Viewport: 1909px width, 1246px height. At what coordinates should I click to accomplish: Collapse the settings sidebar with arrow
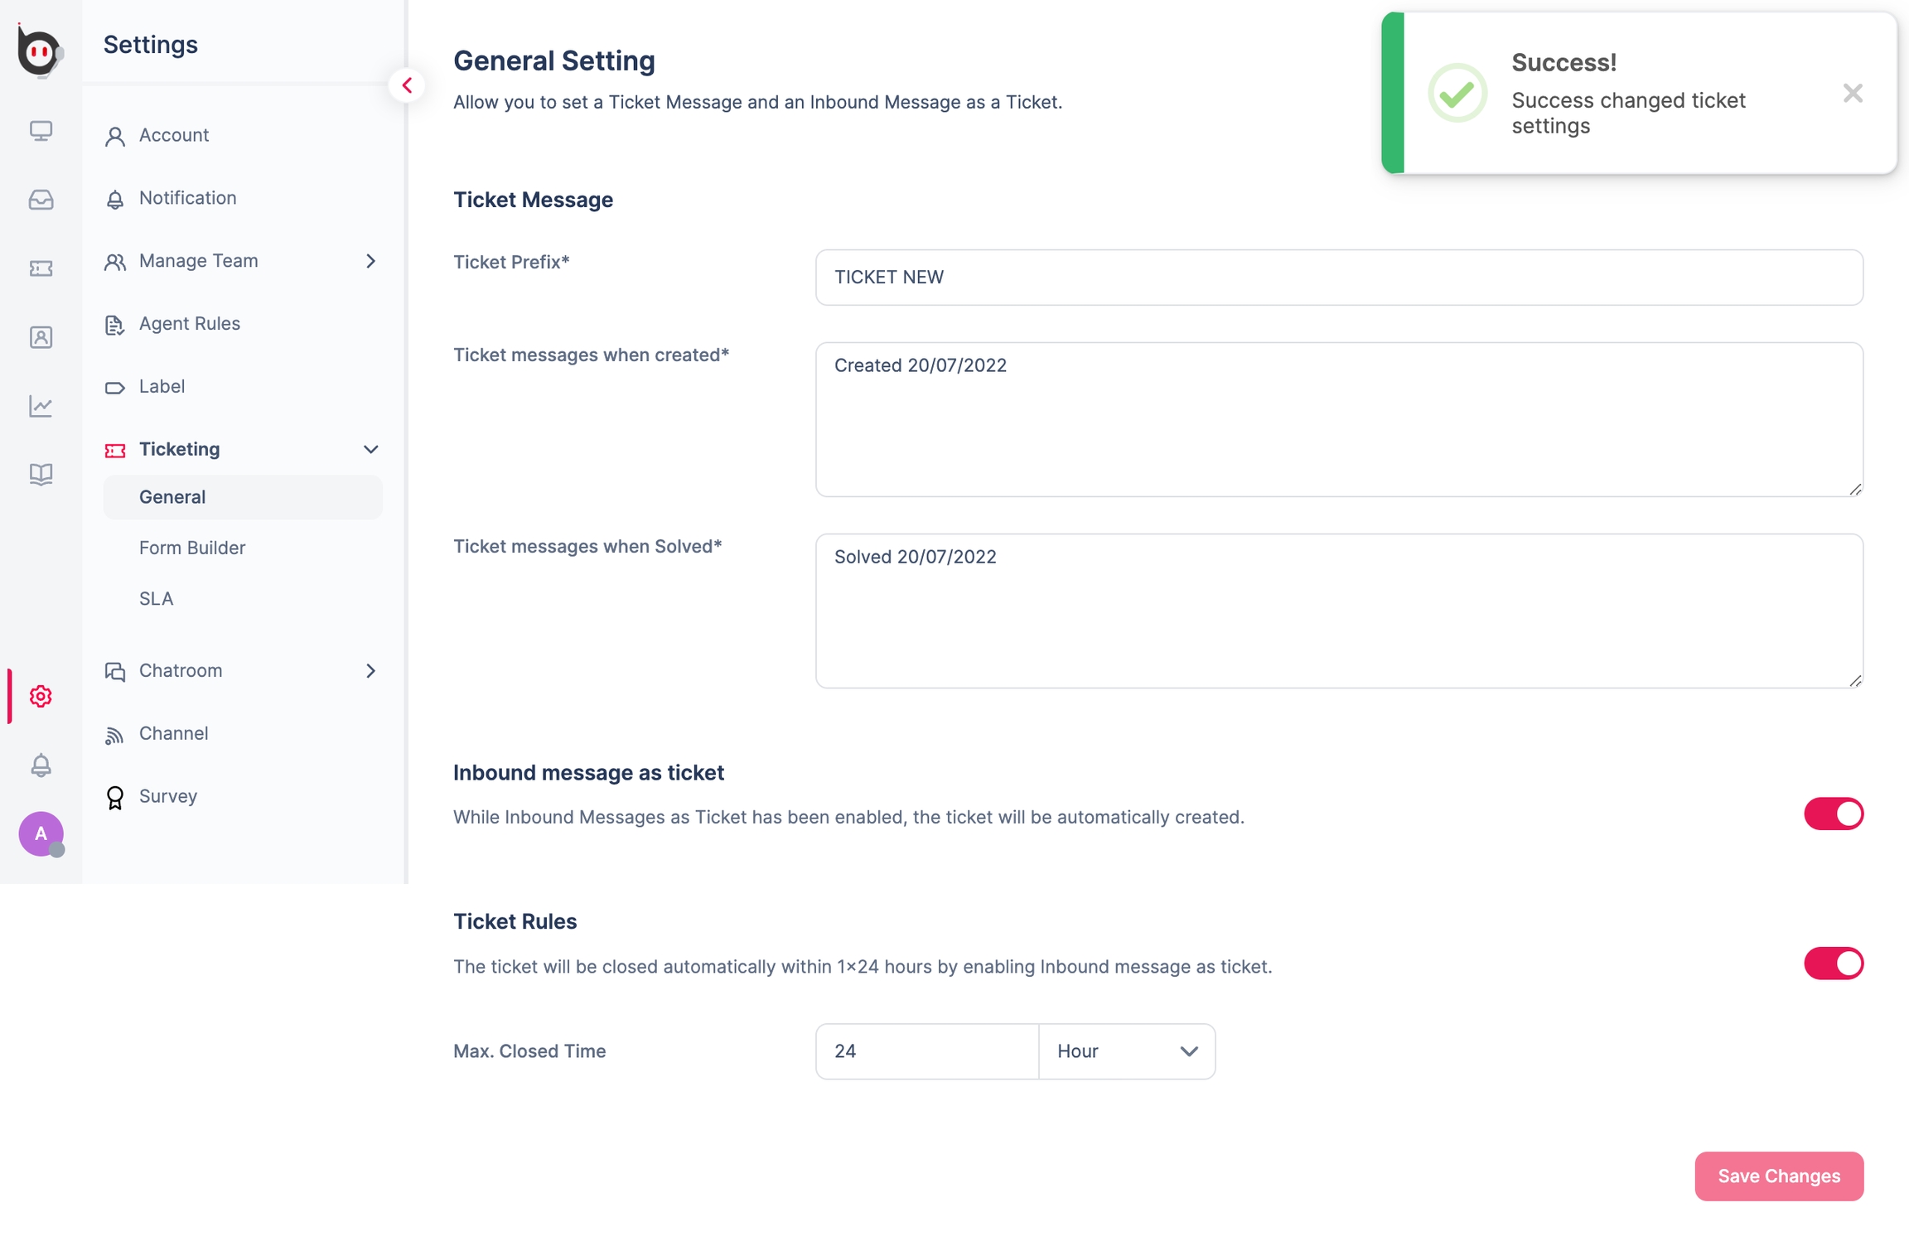coord(407,85)
